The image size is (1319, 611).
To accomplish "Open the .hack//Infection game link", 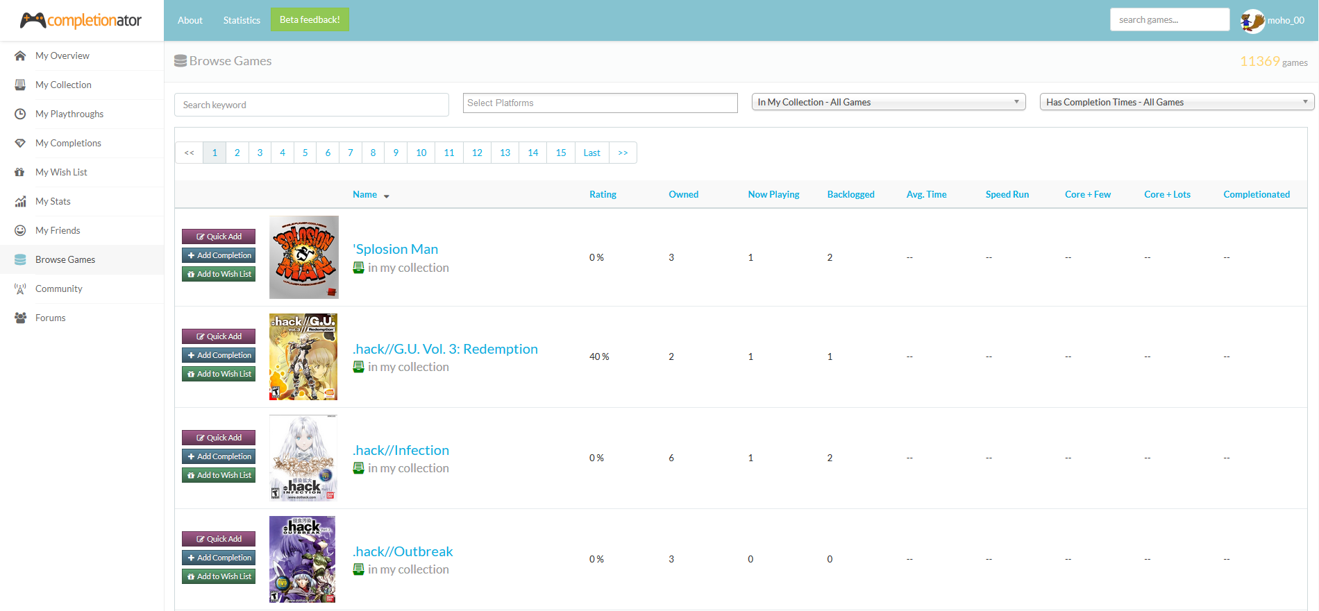I will [401, 450].
